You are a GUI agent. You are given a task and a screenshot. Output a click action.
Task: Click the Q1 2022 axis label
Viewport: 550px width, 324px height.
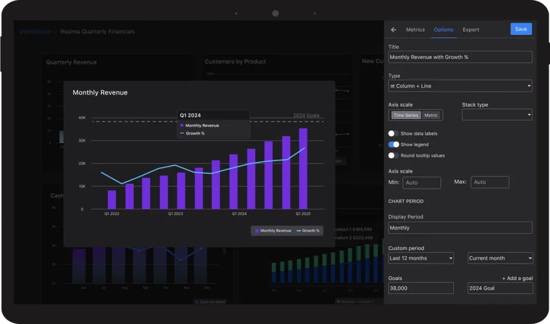pyautogui.click(x=112, y=213)
